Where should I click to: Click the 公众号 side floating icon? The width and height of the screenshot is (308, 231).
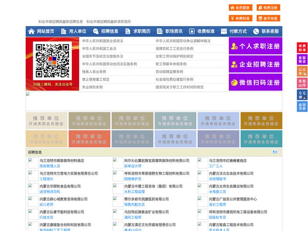pos(302,71)
